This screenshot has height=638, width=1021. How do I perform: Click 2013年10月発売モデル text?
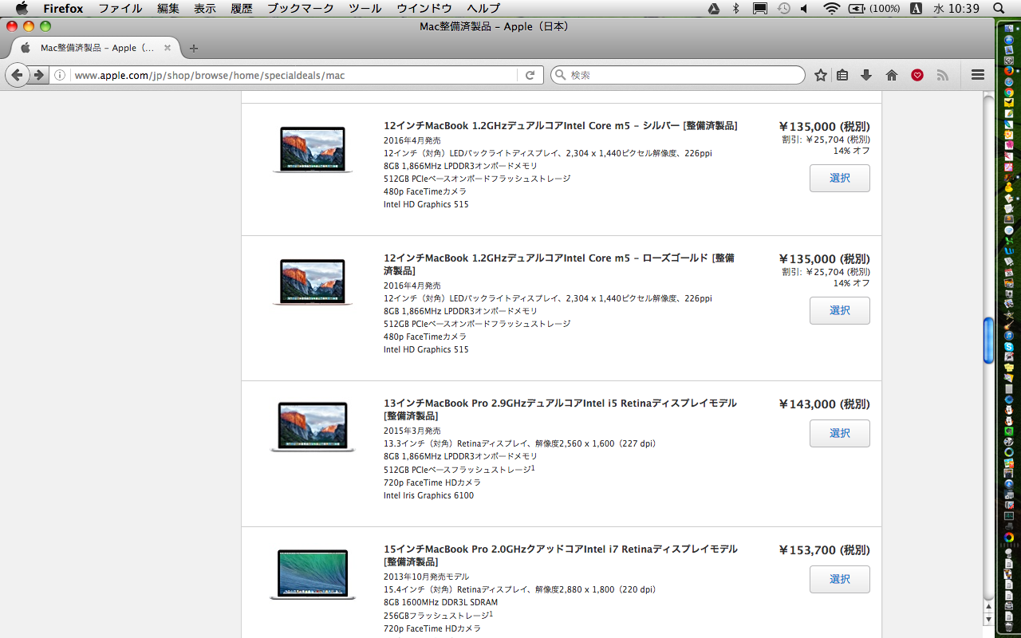click(426, 577)
